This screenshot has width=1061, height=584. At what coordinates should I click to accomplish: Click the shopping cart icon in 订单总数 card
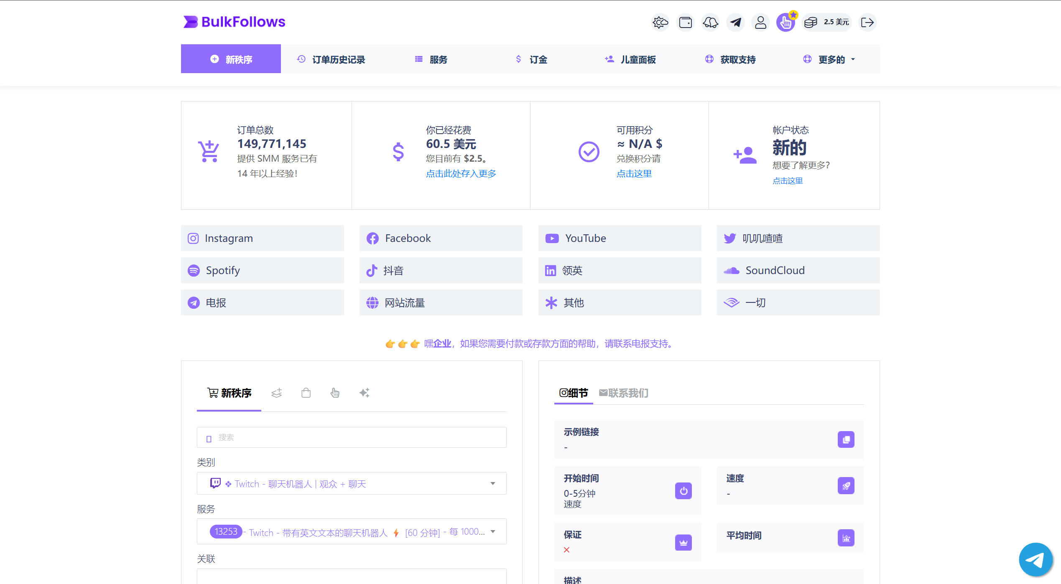(209, 151)
